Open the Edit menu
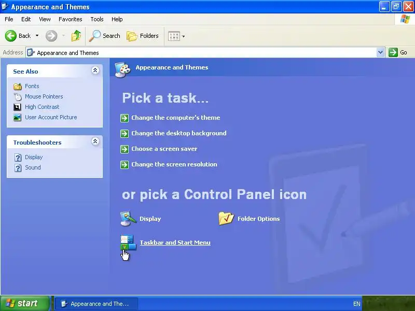Image resolution: width=415 pixels, height=311 pixels. (x=26, y=19)
